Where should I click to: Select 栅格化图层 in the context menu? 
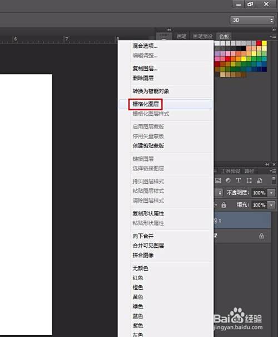point(166,104)
